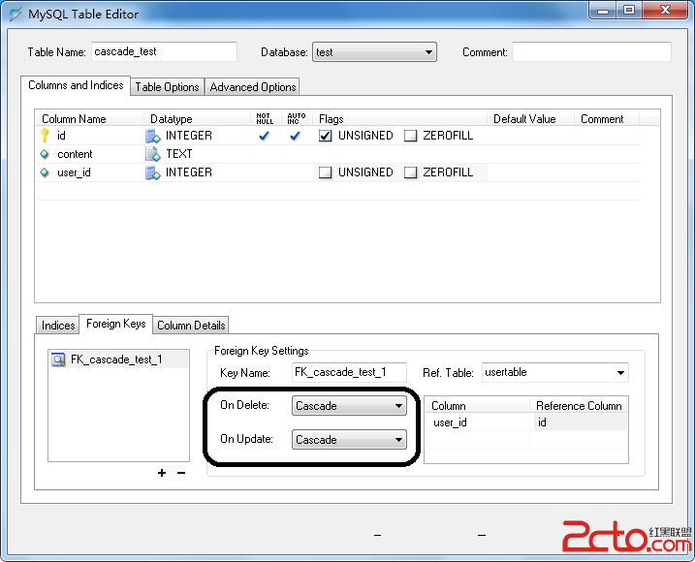The image size is (695, 562).
Task: Click the FK_cascade_test_1 foreign key icon
Action: (x=58, y=359)
